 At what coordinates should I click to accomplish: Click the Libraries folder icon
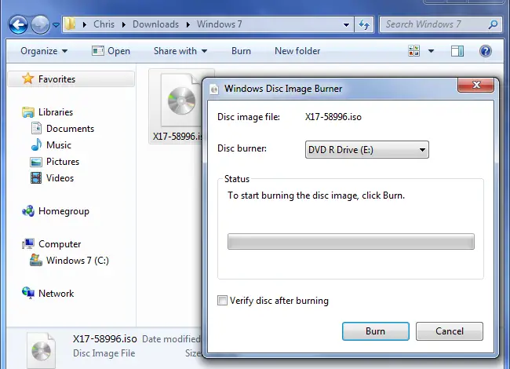point(28,112)
